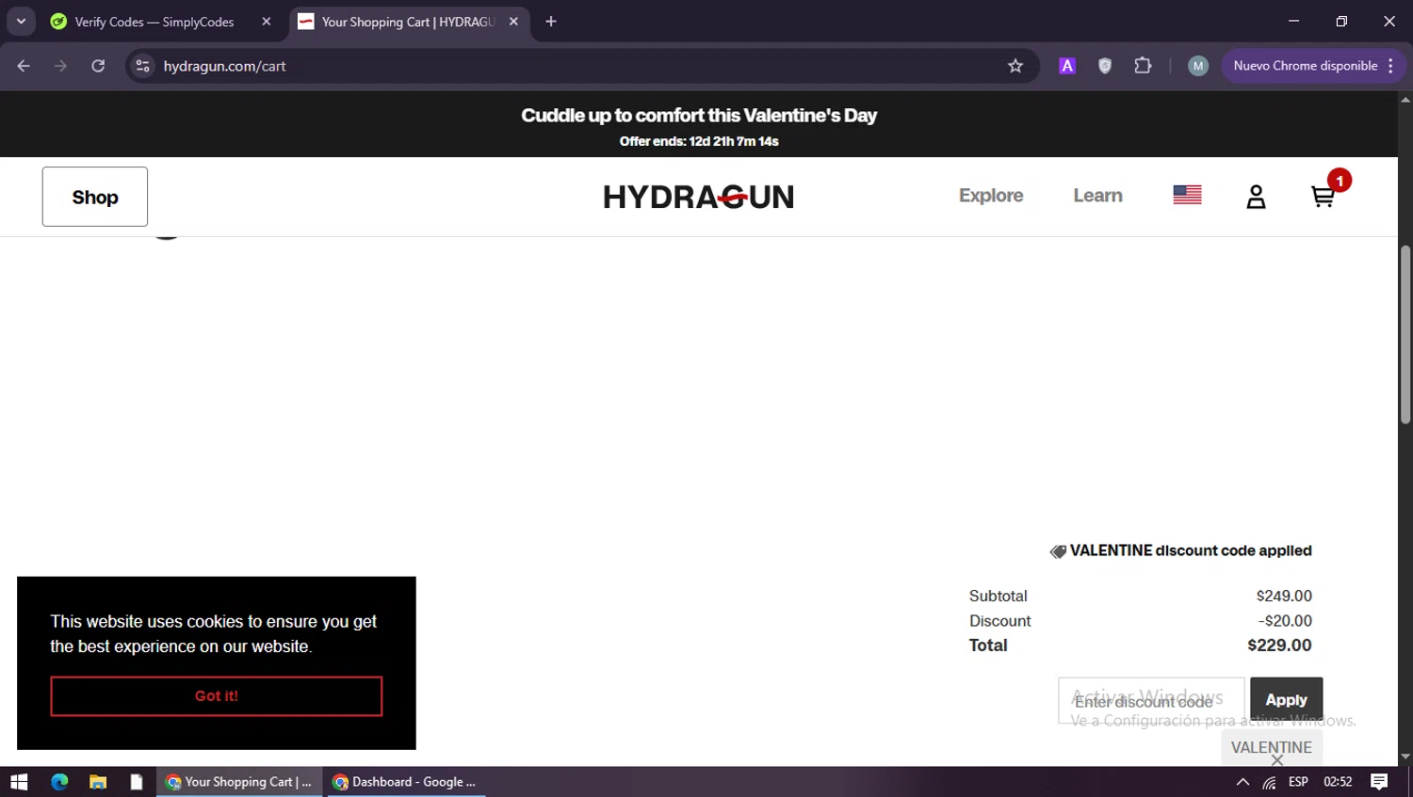
Task: Select Your Shopping Cart taskbar window
Action: tap(238, 782)
